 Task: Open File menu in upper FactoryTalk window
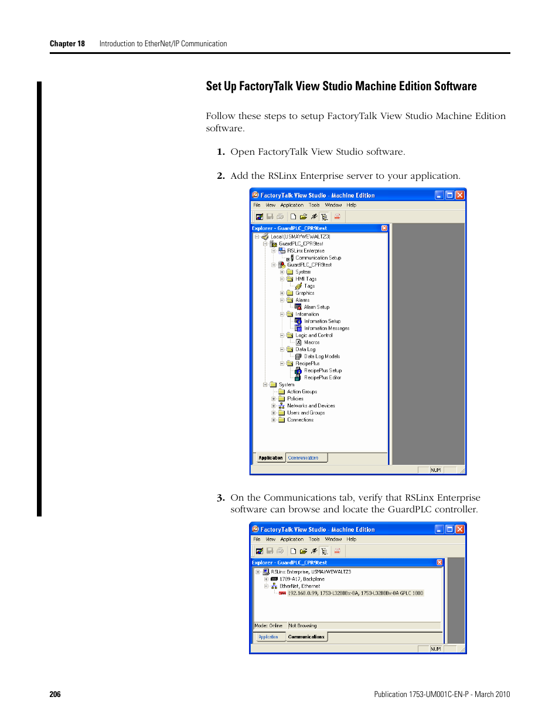point(257,205)
